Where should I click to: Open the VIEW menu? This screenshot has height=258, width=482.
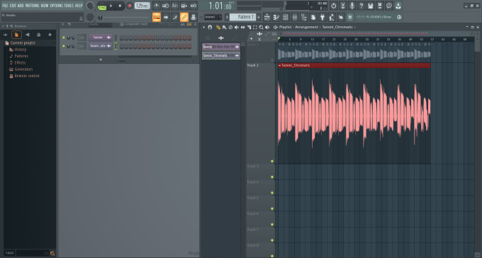[45, 6]
